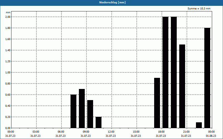Select the 1,00 y-axis value

click(x=8, y=73)
